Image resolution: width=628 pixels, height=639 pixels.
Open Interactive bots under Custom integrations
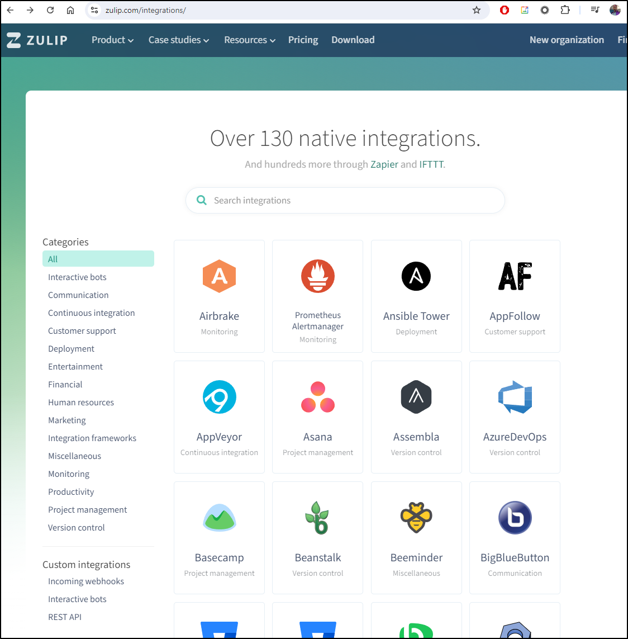[x=77, y=599]
